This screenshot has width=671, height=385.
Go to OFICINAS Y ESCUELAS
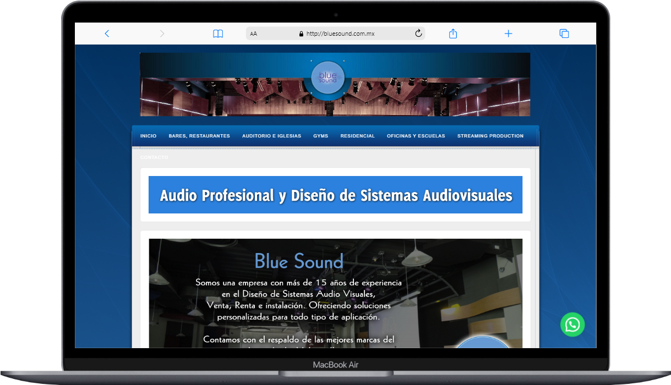point(416,135)
